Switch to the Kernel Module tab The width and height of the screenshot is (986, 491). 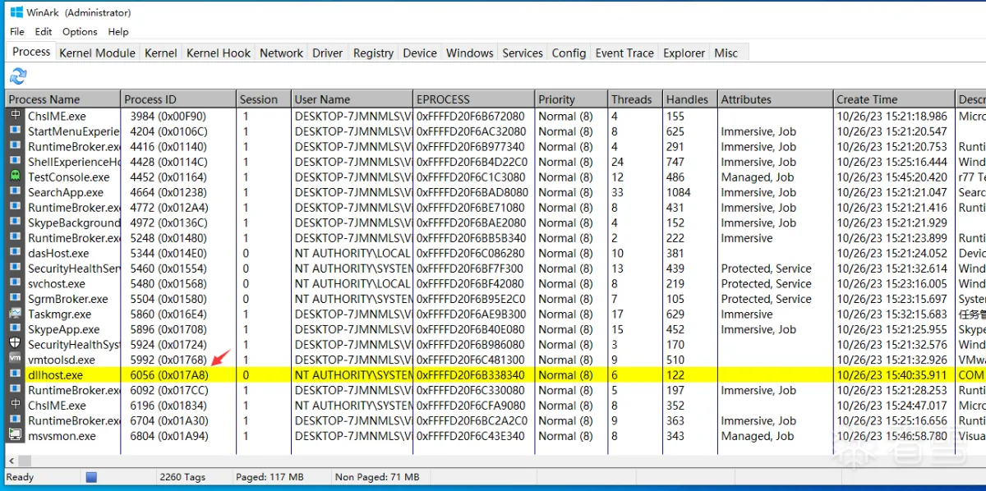97,53
